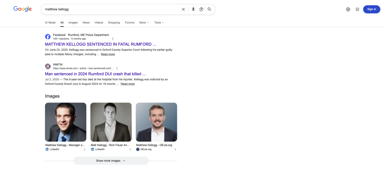Click the Sign in button

(372, 9)
